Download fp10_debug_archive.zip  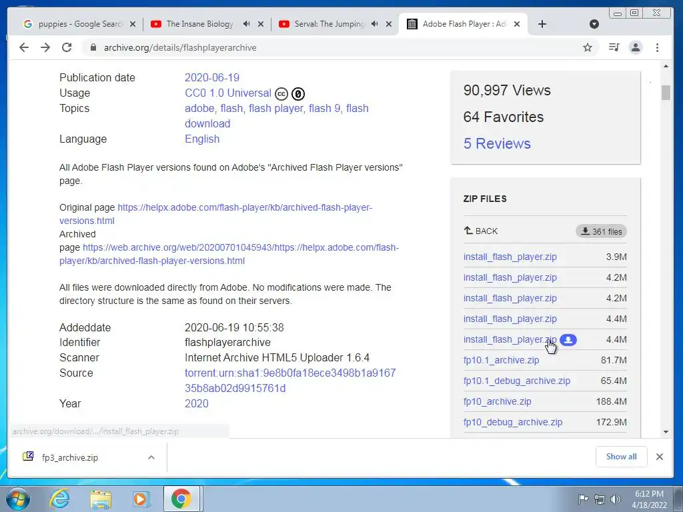coord(513,422)
